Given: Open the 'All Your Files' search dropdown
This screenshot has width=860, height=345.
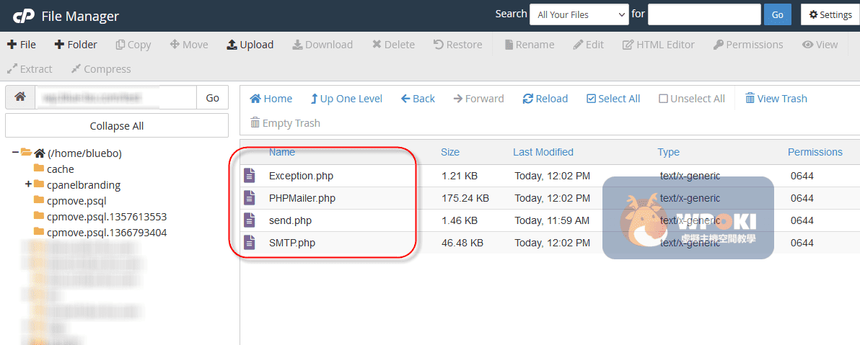Looking at the screenshot, I should (x=579, y=14).
